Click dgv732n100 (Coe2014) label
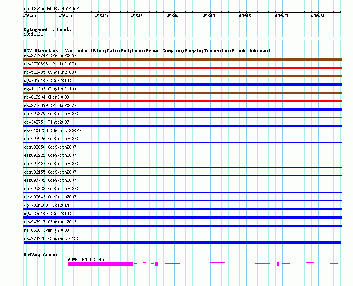Image resolution: width=353 pixels, height=286 pixels. (x=48, y=205)
